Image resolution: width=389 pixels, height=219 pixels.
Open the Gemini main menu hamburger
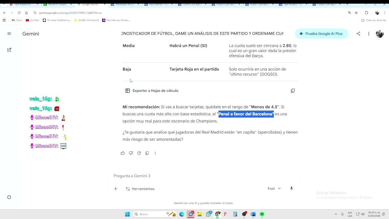click(x=9, y=34)
